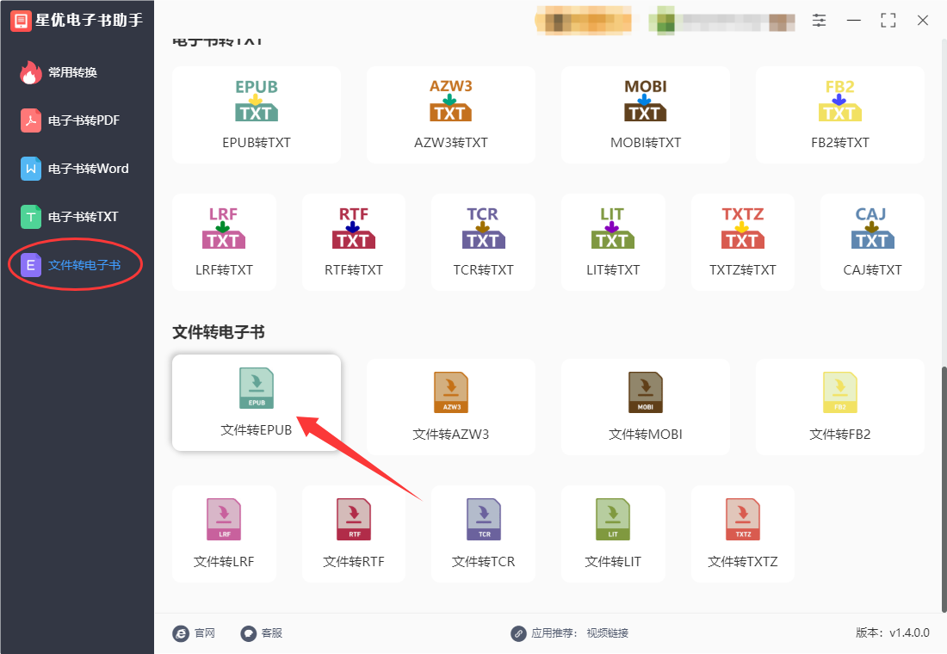
Task: Select the RTF转TXT tool
Action: pyautogui.click(x=353, y=242)
